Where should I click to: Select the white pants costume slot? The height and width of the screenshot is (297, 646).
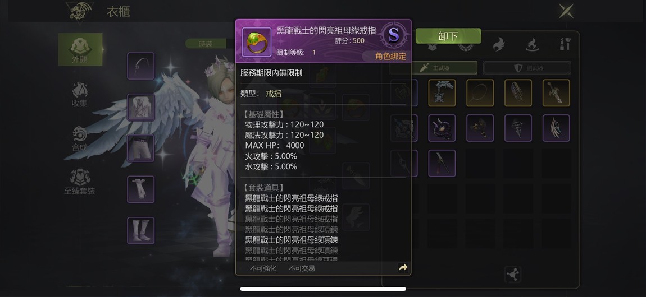[x=141, y=148]
